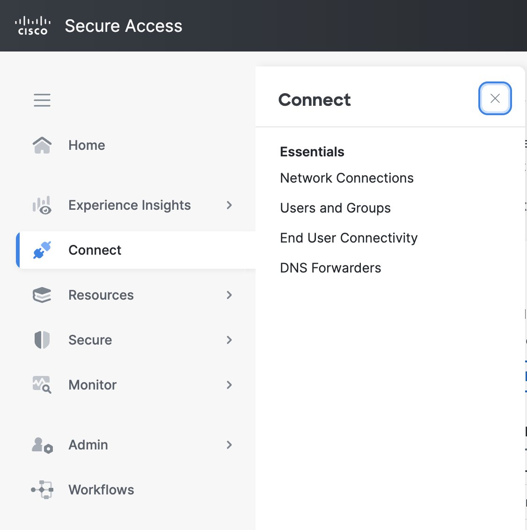527x530 pixels.
Task: Toggle the hamburger navigation menu
Action: point(42,100)
